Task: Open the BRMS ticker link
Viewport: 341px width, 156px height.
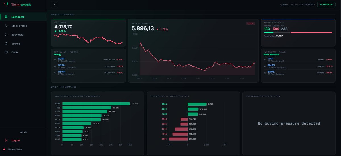Action: (x=271, y=72)
